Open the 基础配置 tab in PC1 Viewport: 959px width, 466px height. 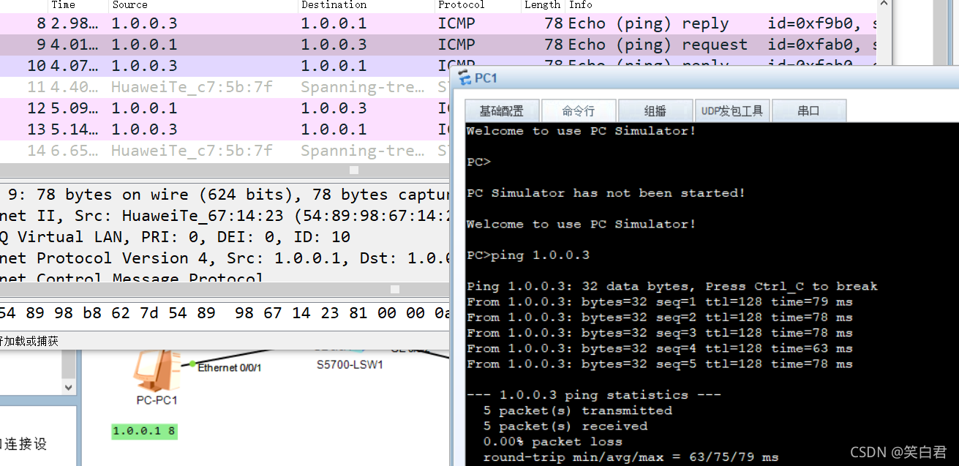click(x=502, y=111)
